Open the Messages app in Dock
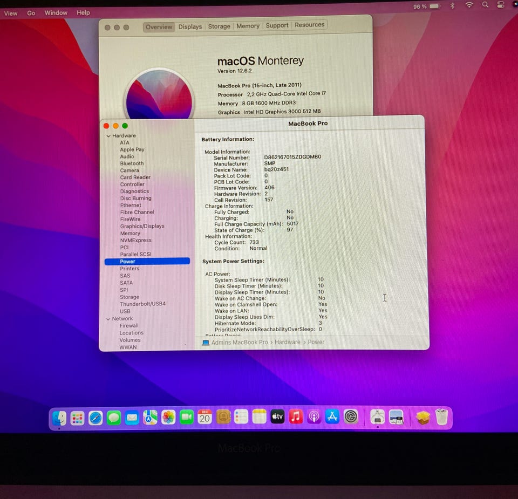This screenshot has height=499, width=518. [x=114, y=418]
